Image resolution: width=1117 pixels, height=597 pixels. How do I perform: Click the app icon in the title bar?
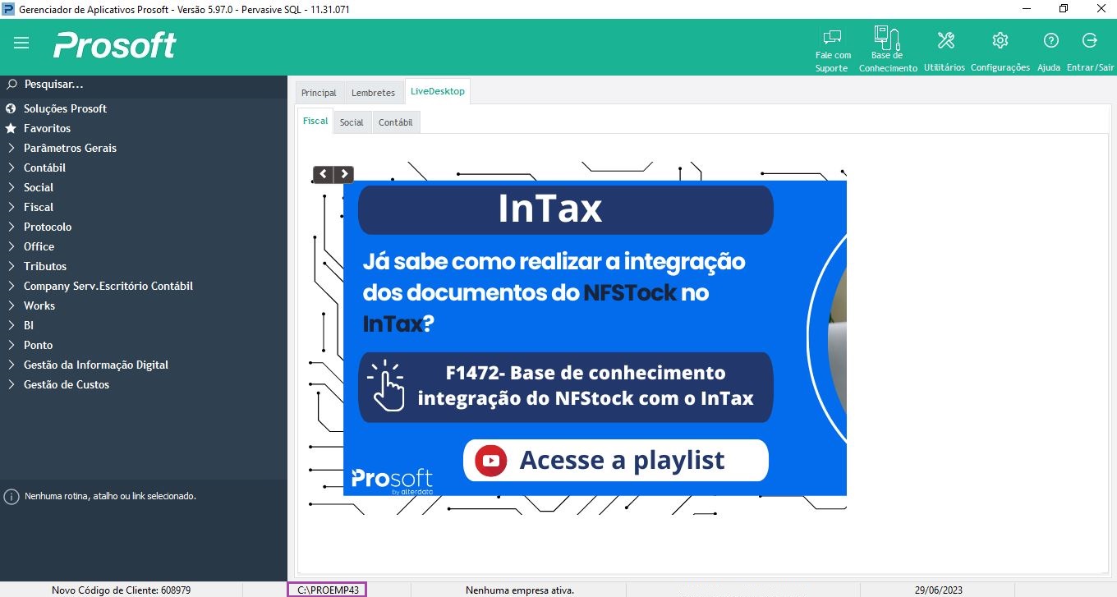point(9,8)
